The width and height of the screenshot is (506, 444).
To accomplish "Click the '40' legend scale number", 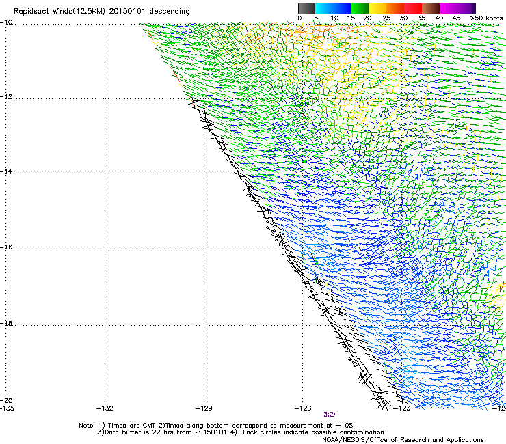I will [439, 18].
